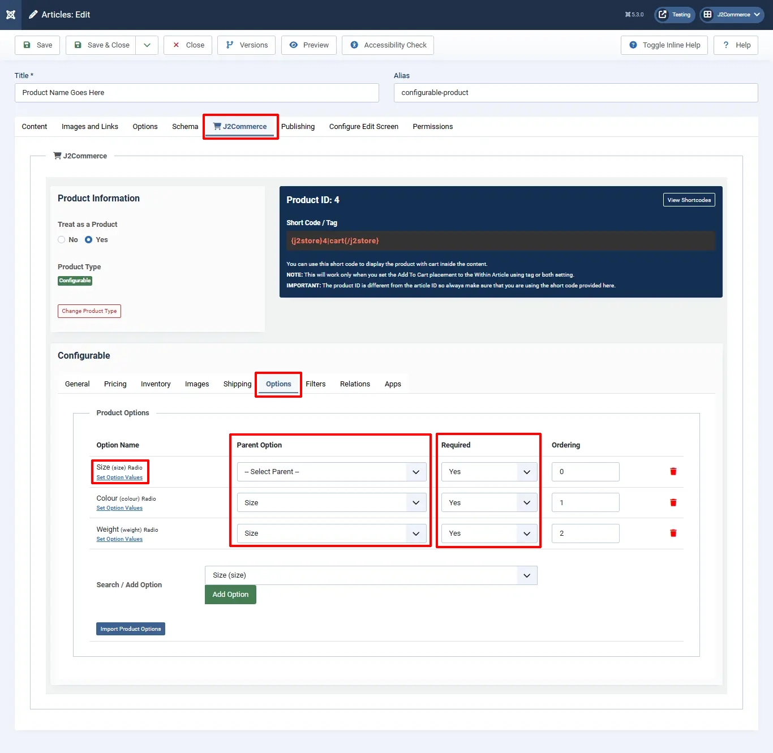Image resolution: width=773 pixels, height=753 pixels.
Task: Open the Permissions tab
Action: click(433, 127)
